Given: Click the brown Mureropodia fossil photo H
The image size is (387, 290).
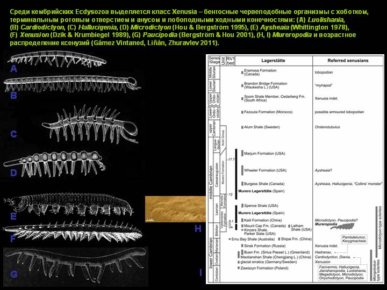Looking at the screenshot, I should (175, 209).
